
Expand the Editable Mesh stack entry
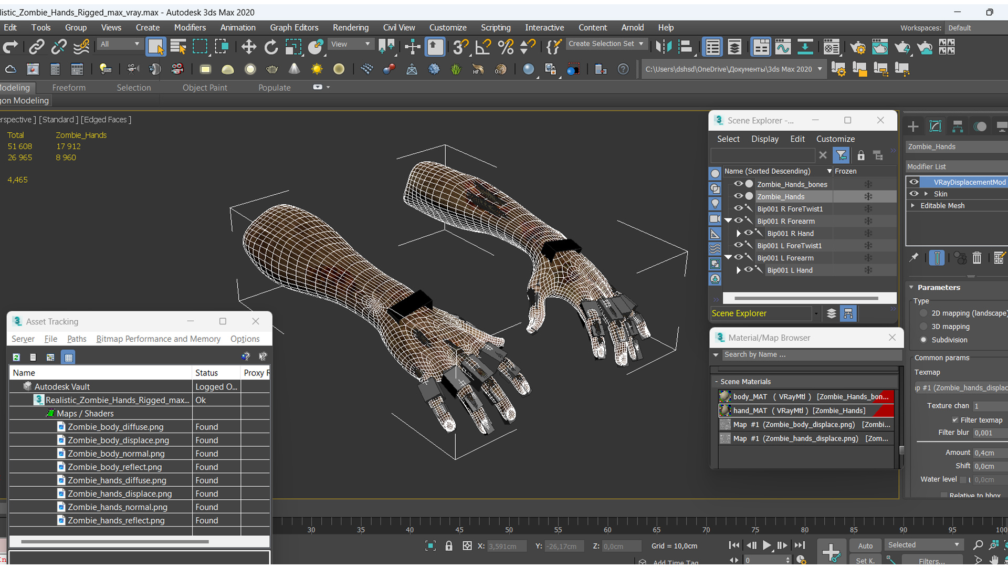tap(913, 205)
